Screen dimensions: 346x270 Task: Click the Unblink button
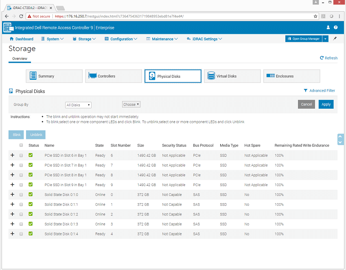[36, 135]
